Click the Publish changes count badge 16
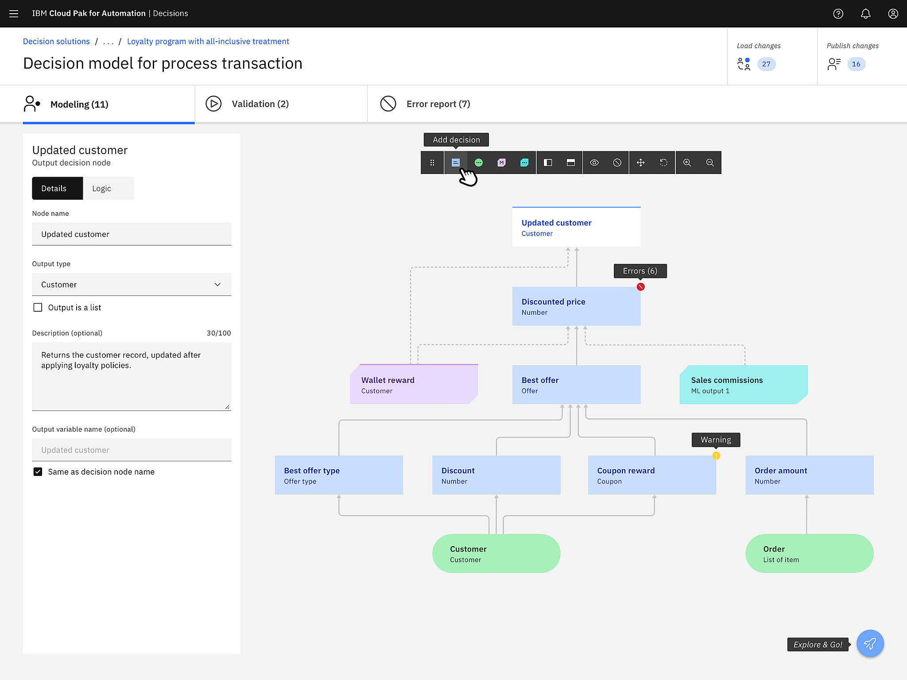Image resolution: width=907 pixels, height=680 pixels. (x=856, y=64)
